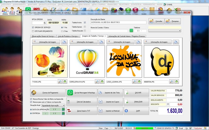Click the SAIR button
The image size is (209, 130).
136,111
